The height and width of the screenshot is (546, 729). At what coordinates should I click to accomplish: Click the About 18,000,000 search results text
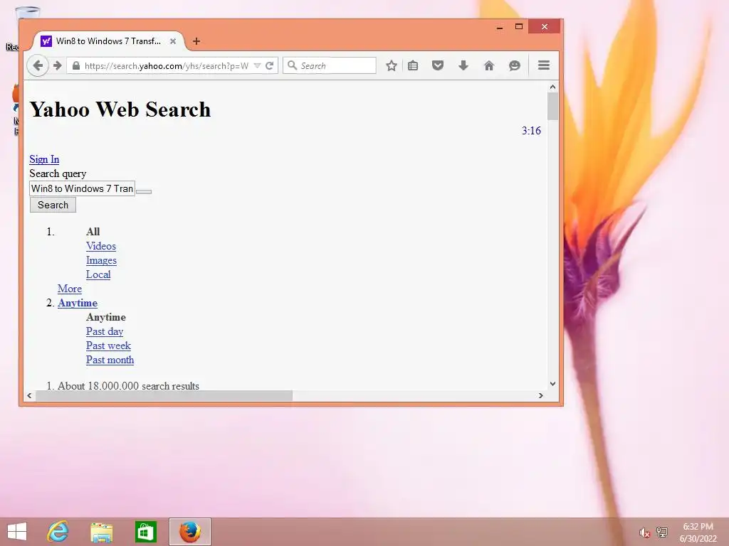point(128,386)
